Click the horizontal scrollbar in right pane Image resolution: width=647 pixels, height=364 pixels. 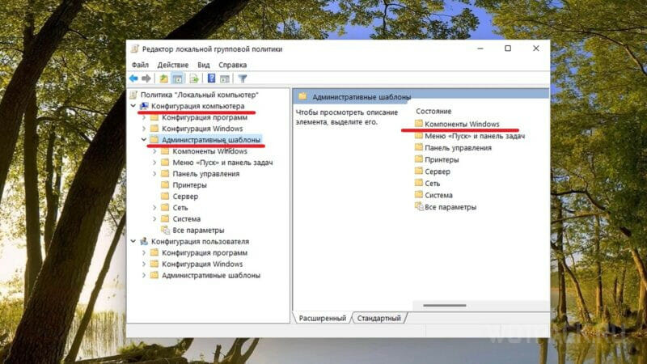point(444,306)
